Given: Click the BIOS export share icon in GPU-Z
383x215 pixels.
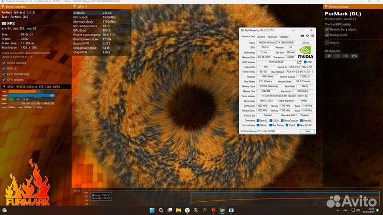Looking at the screenshot, I should point(299,62).
